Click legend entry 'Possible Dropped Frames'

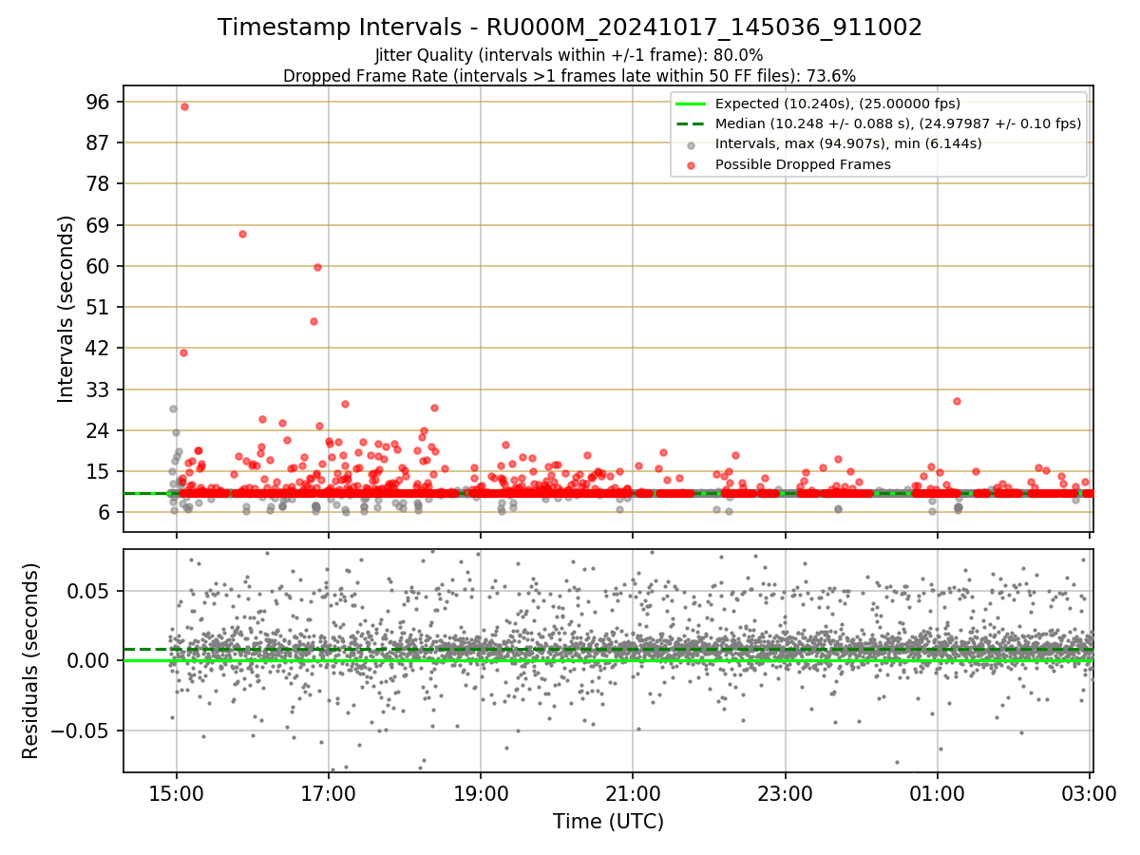pos(803,164)
